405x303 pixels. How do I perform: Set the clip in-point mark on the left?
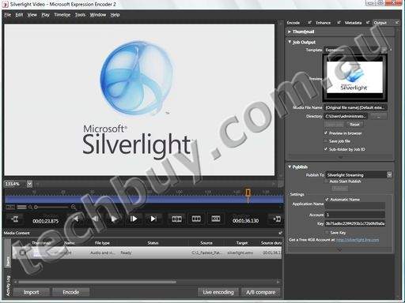[x=14, y=219]
